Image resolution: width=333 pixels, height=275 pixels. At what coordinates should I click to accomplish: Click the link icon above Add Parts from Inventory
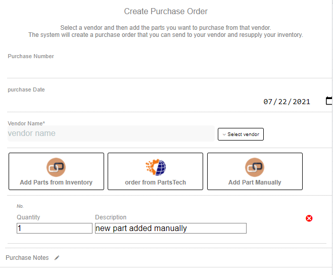(56, 167)
